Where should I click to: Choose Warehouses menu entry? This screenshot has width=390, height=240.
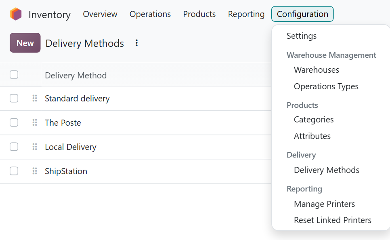317,70
